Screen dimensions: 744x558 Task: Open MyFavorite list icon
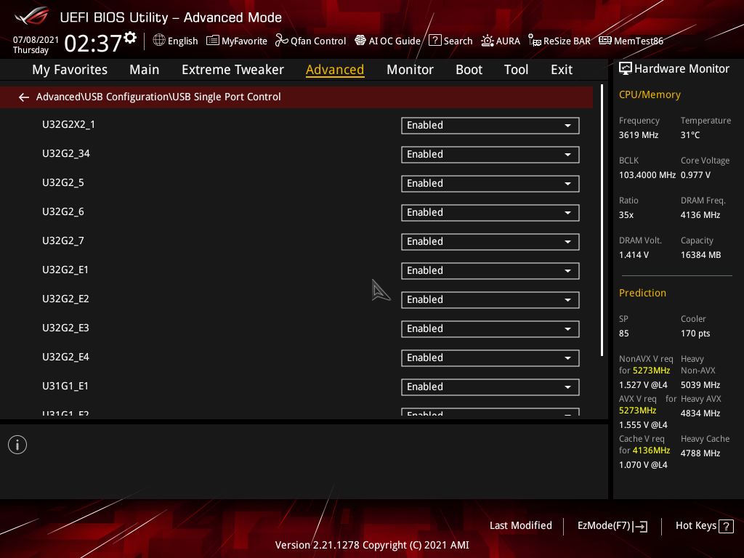[213, 41]
